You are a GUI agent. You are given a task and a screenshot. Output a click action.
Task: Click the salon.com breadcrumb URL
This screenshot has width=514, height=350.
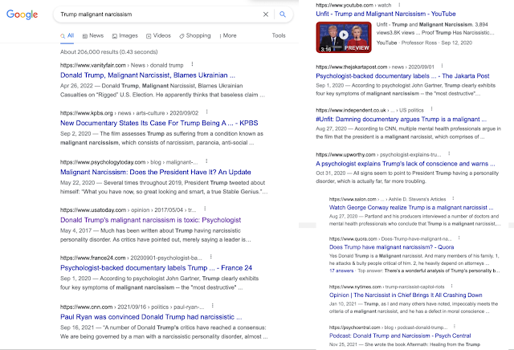387,199
